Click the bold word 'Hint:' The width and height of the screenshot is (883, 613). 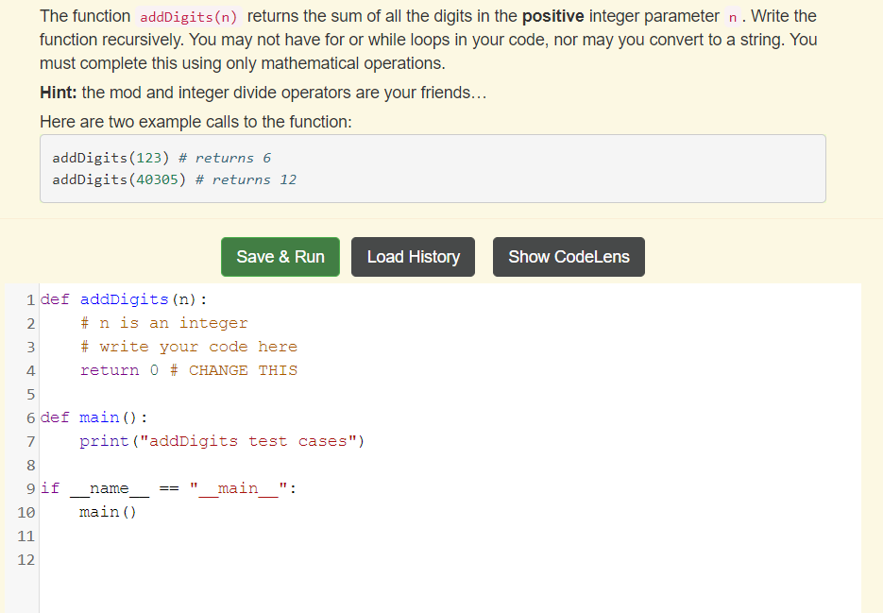(x=58, y=93)
